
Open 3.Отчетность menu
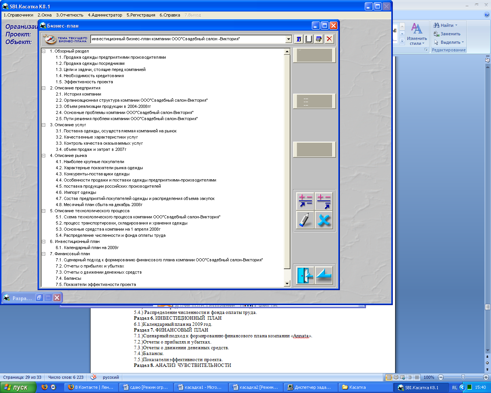click(x=69, y=15)
